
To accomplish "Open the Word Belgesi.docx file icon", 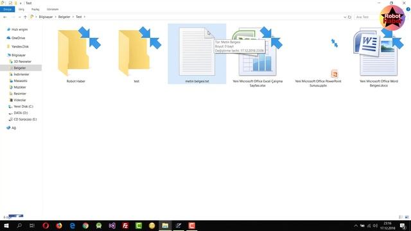I will tap(378, 52).
